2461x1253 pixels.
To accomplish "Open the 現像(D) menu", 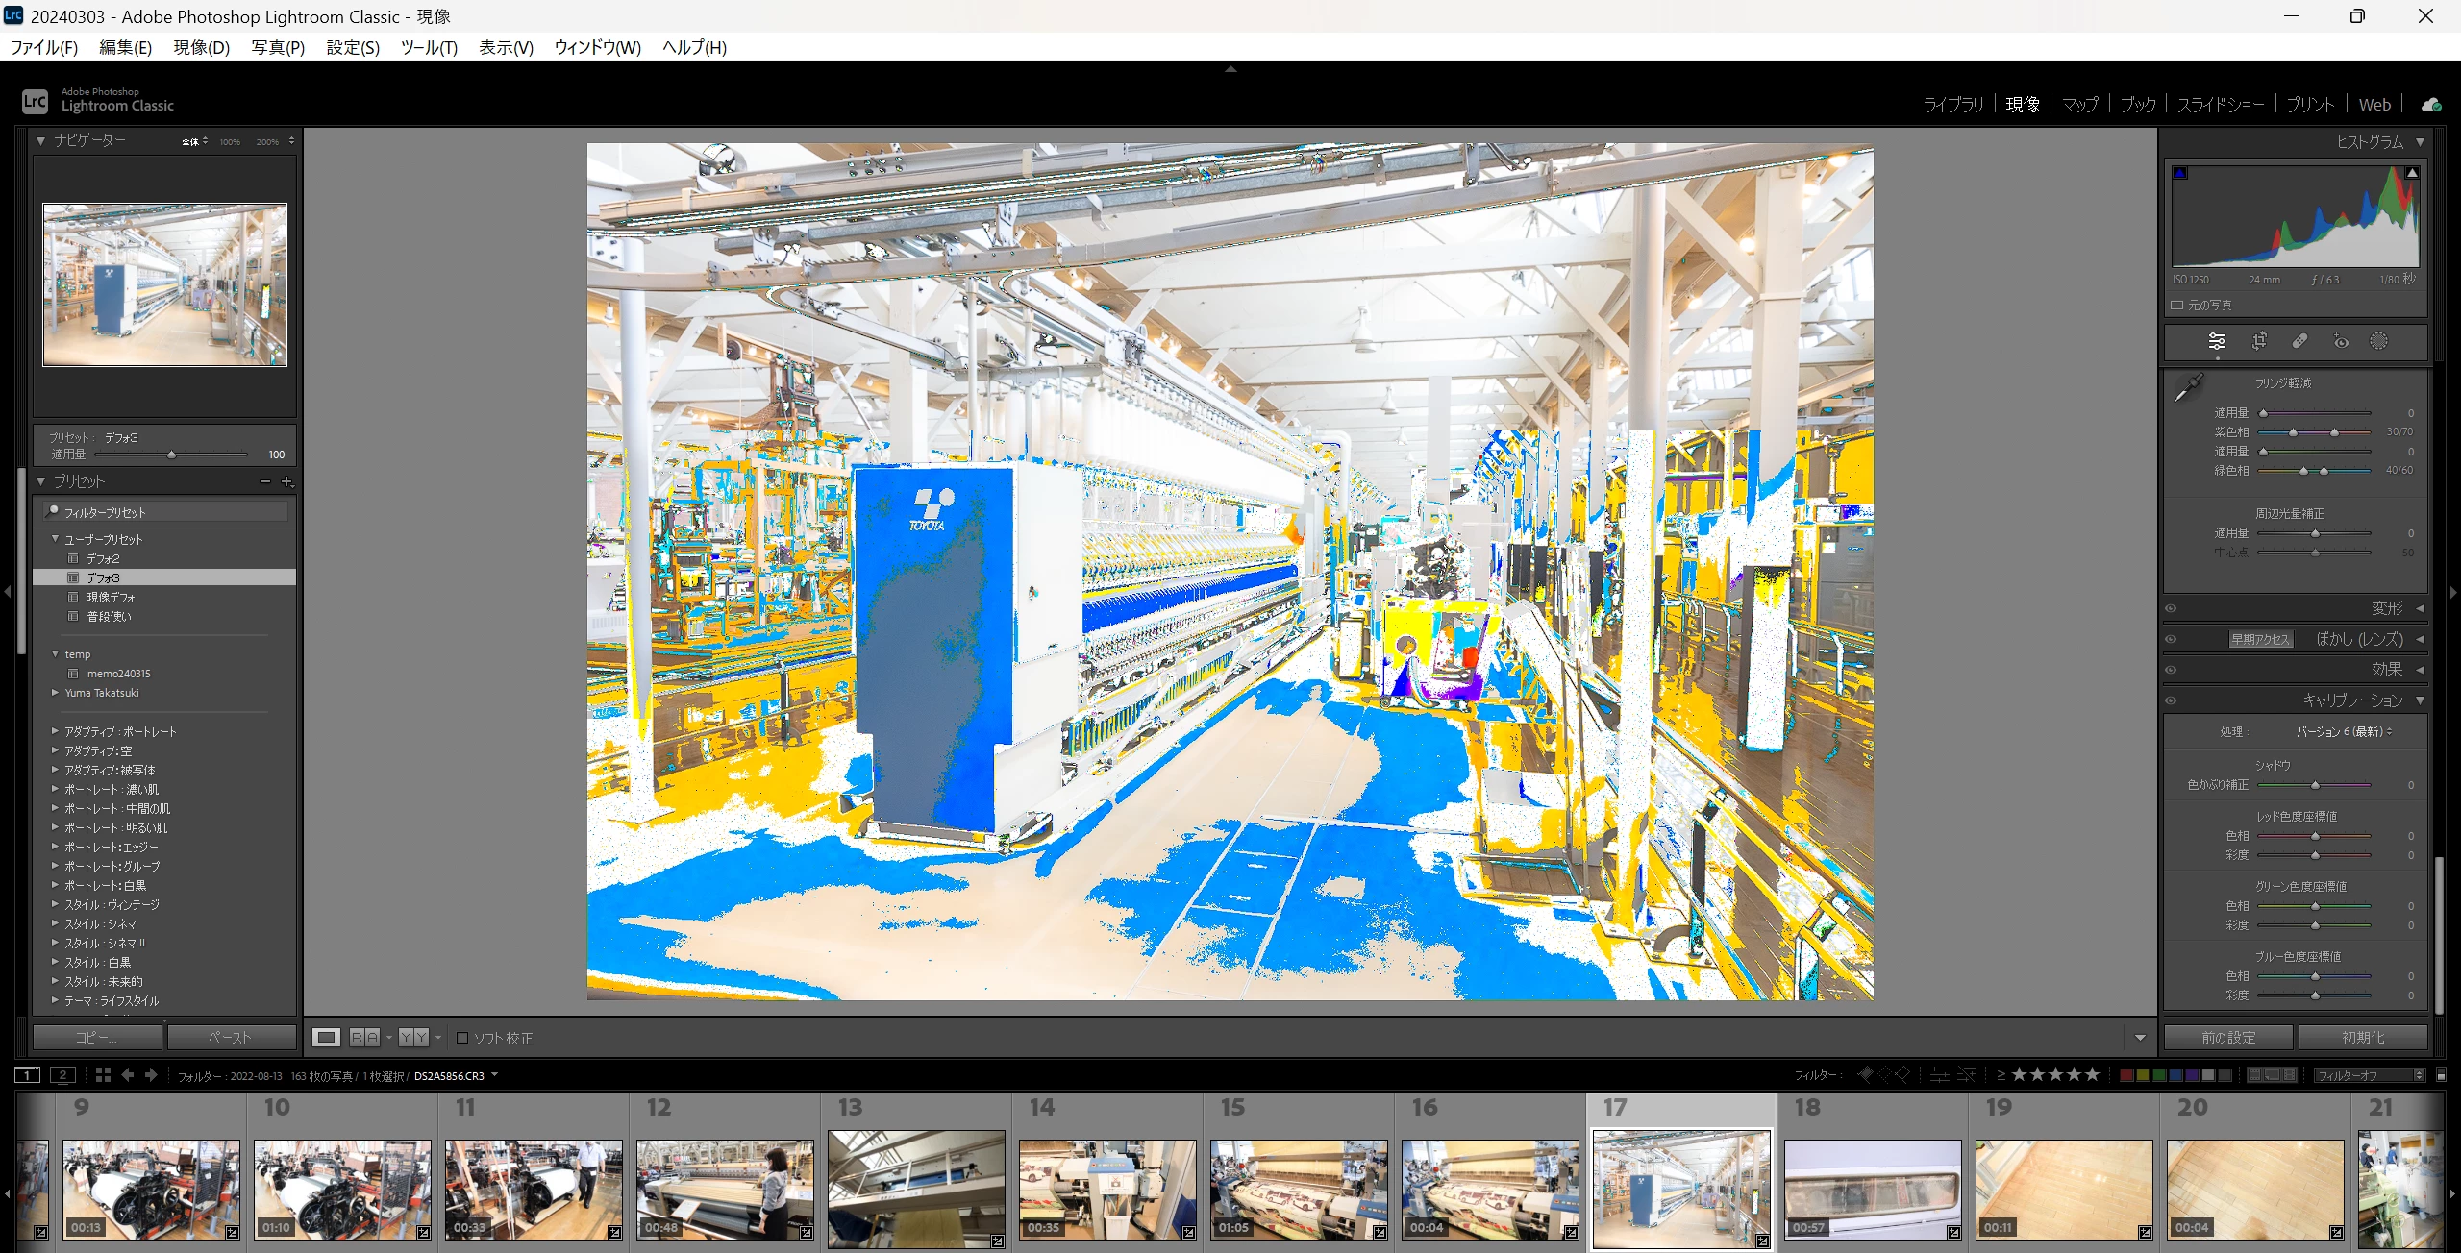I will pos(201,47).
